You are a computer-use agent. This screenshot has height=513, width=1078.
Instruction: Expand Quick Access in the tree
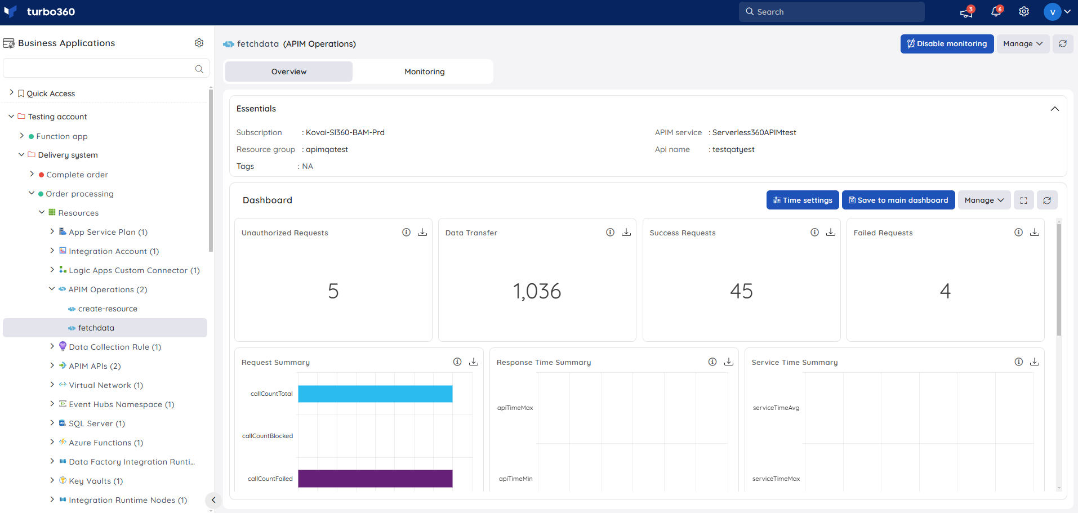[11, 93]
